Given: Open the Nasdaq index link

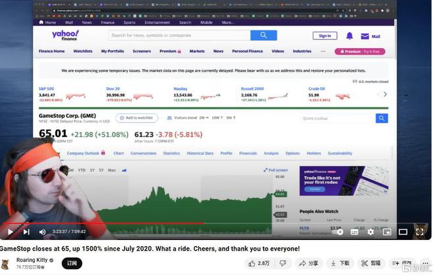Looking at the screenshot, I should click(x=181, y=89).
